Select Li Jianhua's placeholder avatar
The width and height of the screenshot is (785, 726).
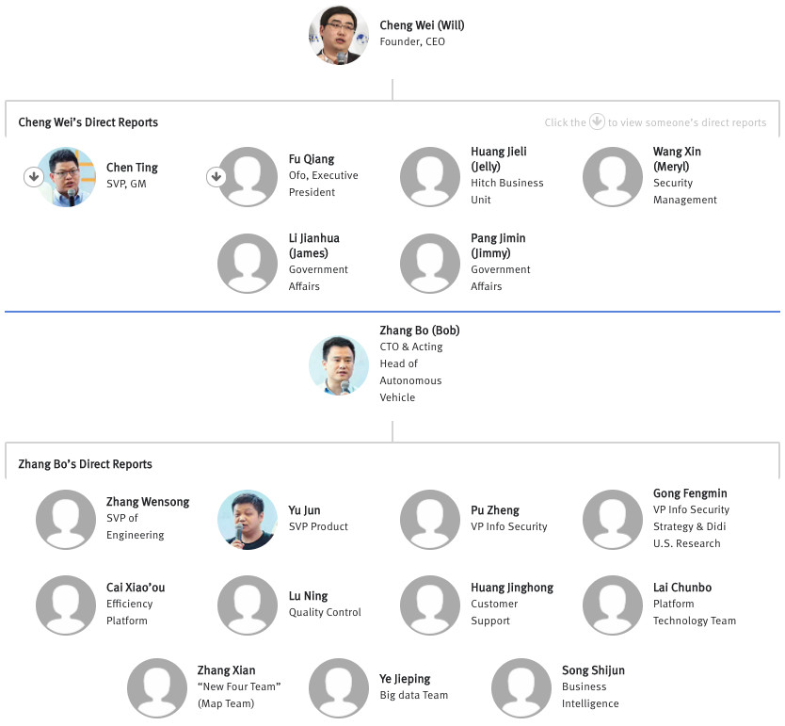click(248, 264)
